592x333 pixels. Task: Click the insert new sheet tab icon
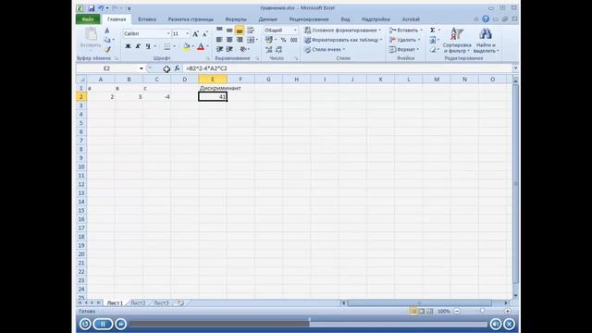coord(181,302)
